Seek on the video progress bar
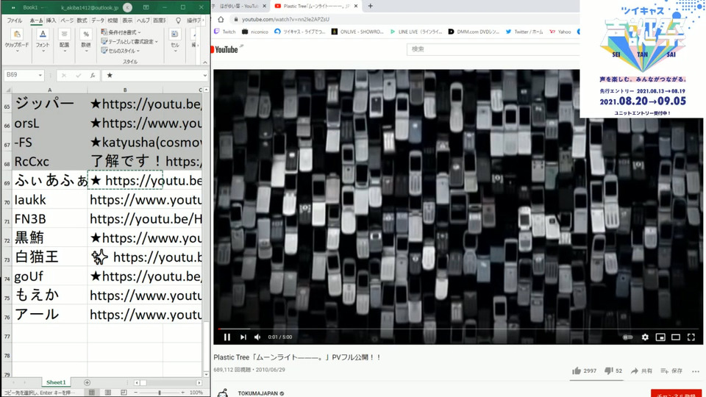Image resolution: width=706 pixels, height=397 pixels. pos(458,329)
